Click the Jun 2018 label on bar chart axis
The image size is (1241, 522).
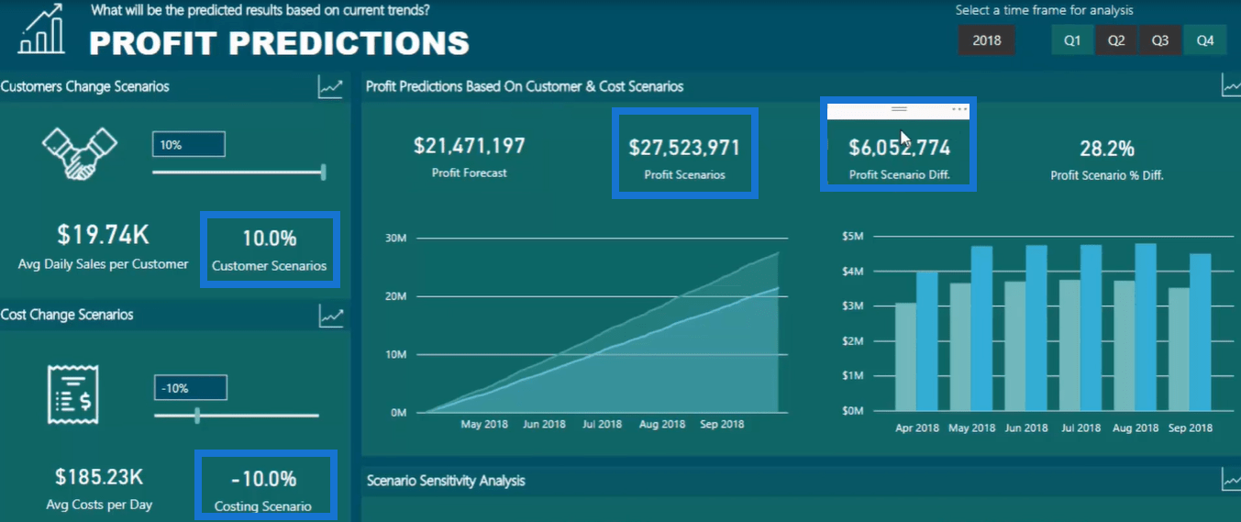coord(1027,428)
